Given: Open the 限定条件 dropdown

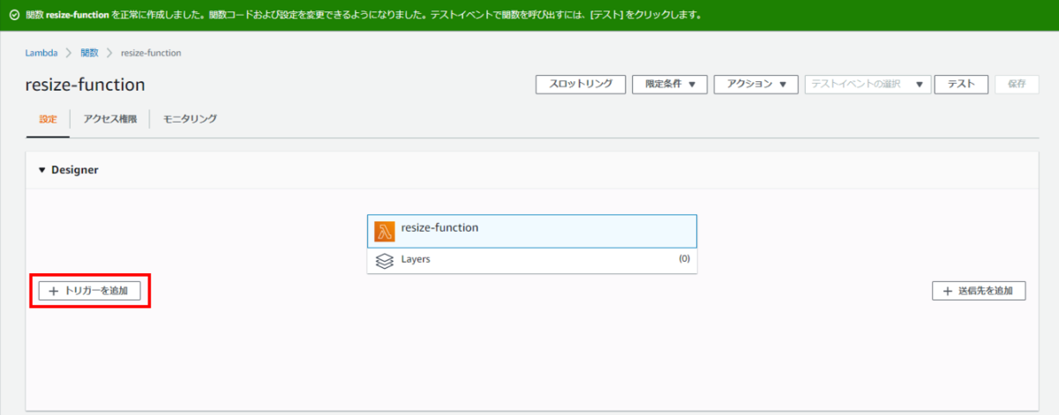Looking at the screenshot, I should [670, 84].
